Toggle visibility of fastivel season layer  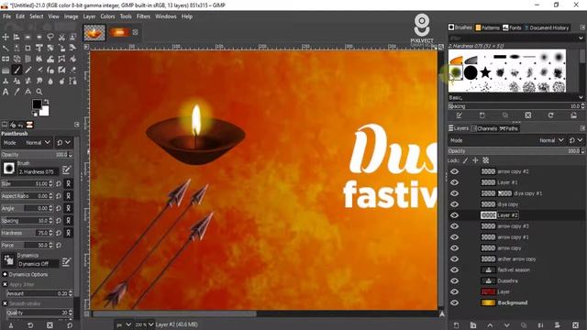[x=455, y=269]
